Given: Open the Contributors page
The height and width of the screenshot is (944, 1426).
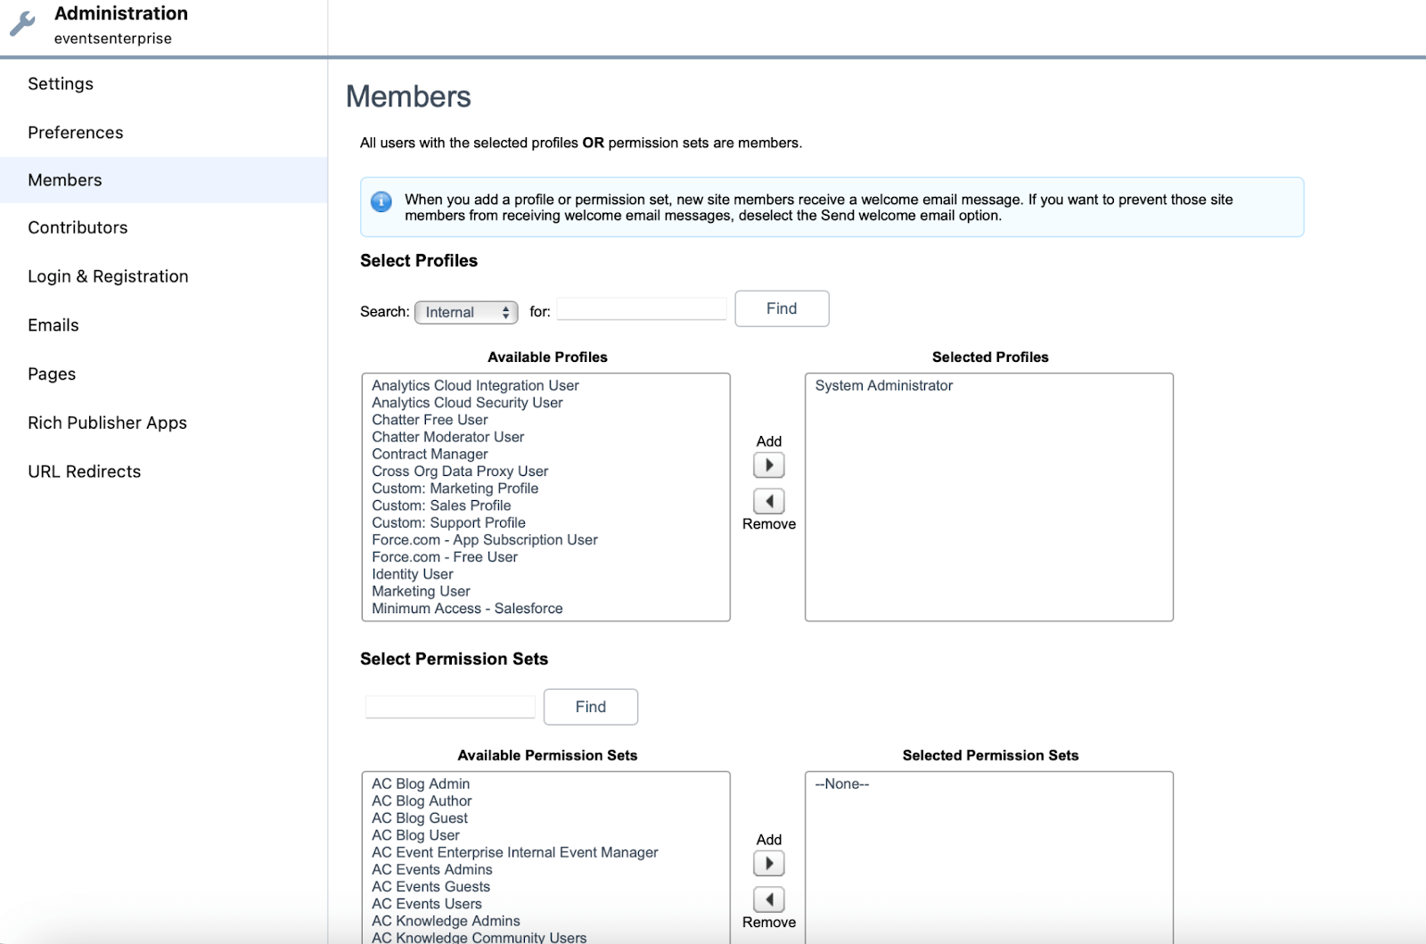Looking at the screenshot, I should pyautogui.click(x=78, y=227).
